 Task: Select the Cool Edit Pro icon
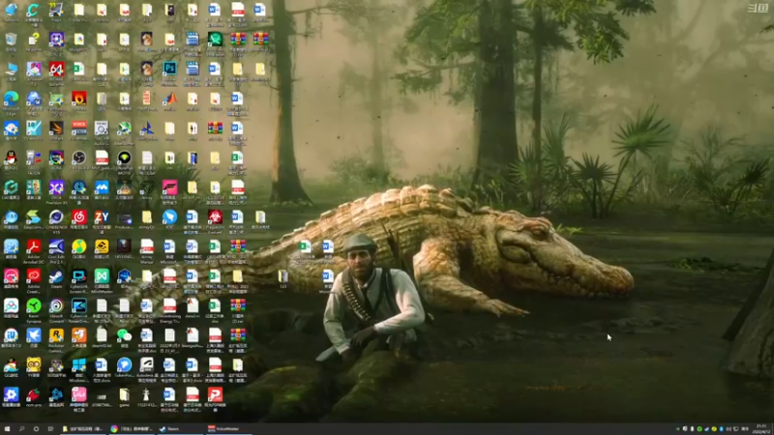coord(56,250)
